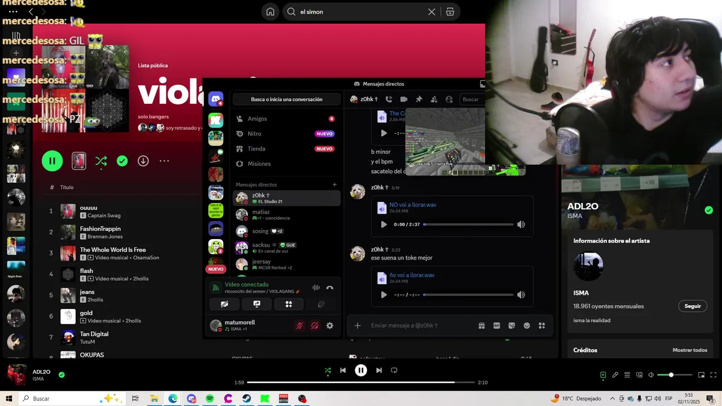Pause the violagang playlist with green button
The width and height of the screenshot is (722, 406).
(52, 161)
